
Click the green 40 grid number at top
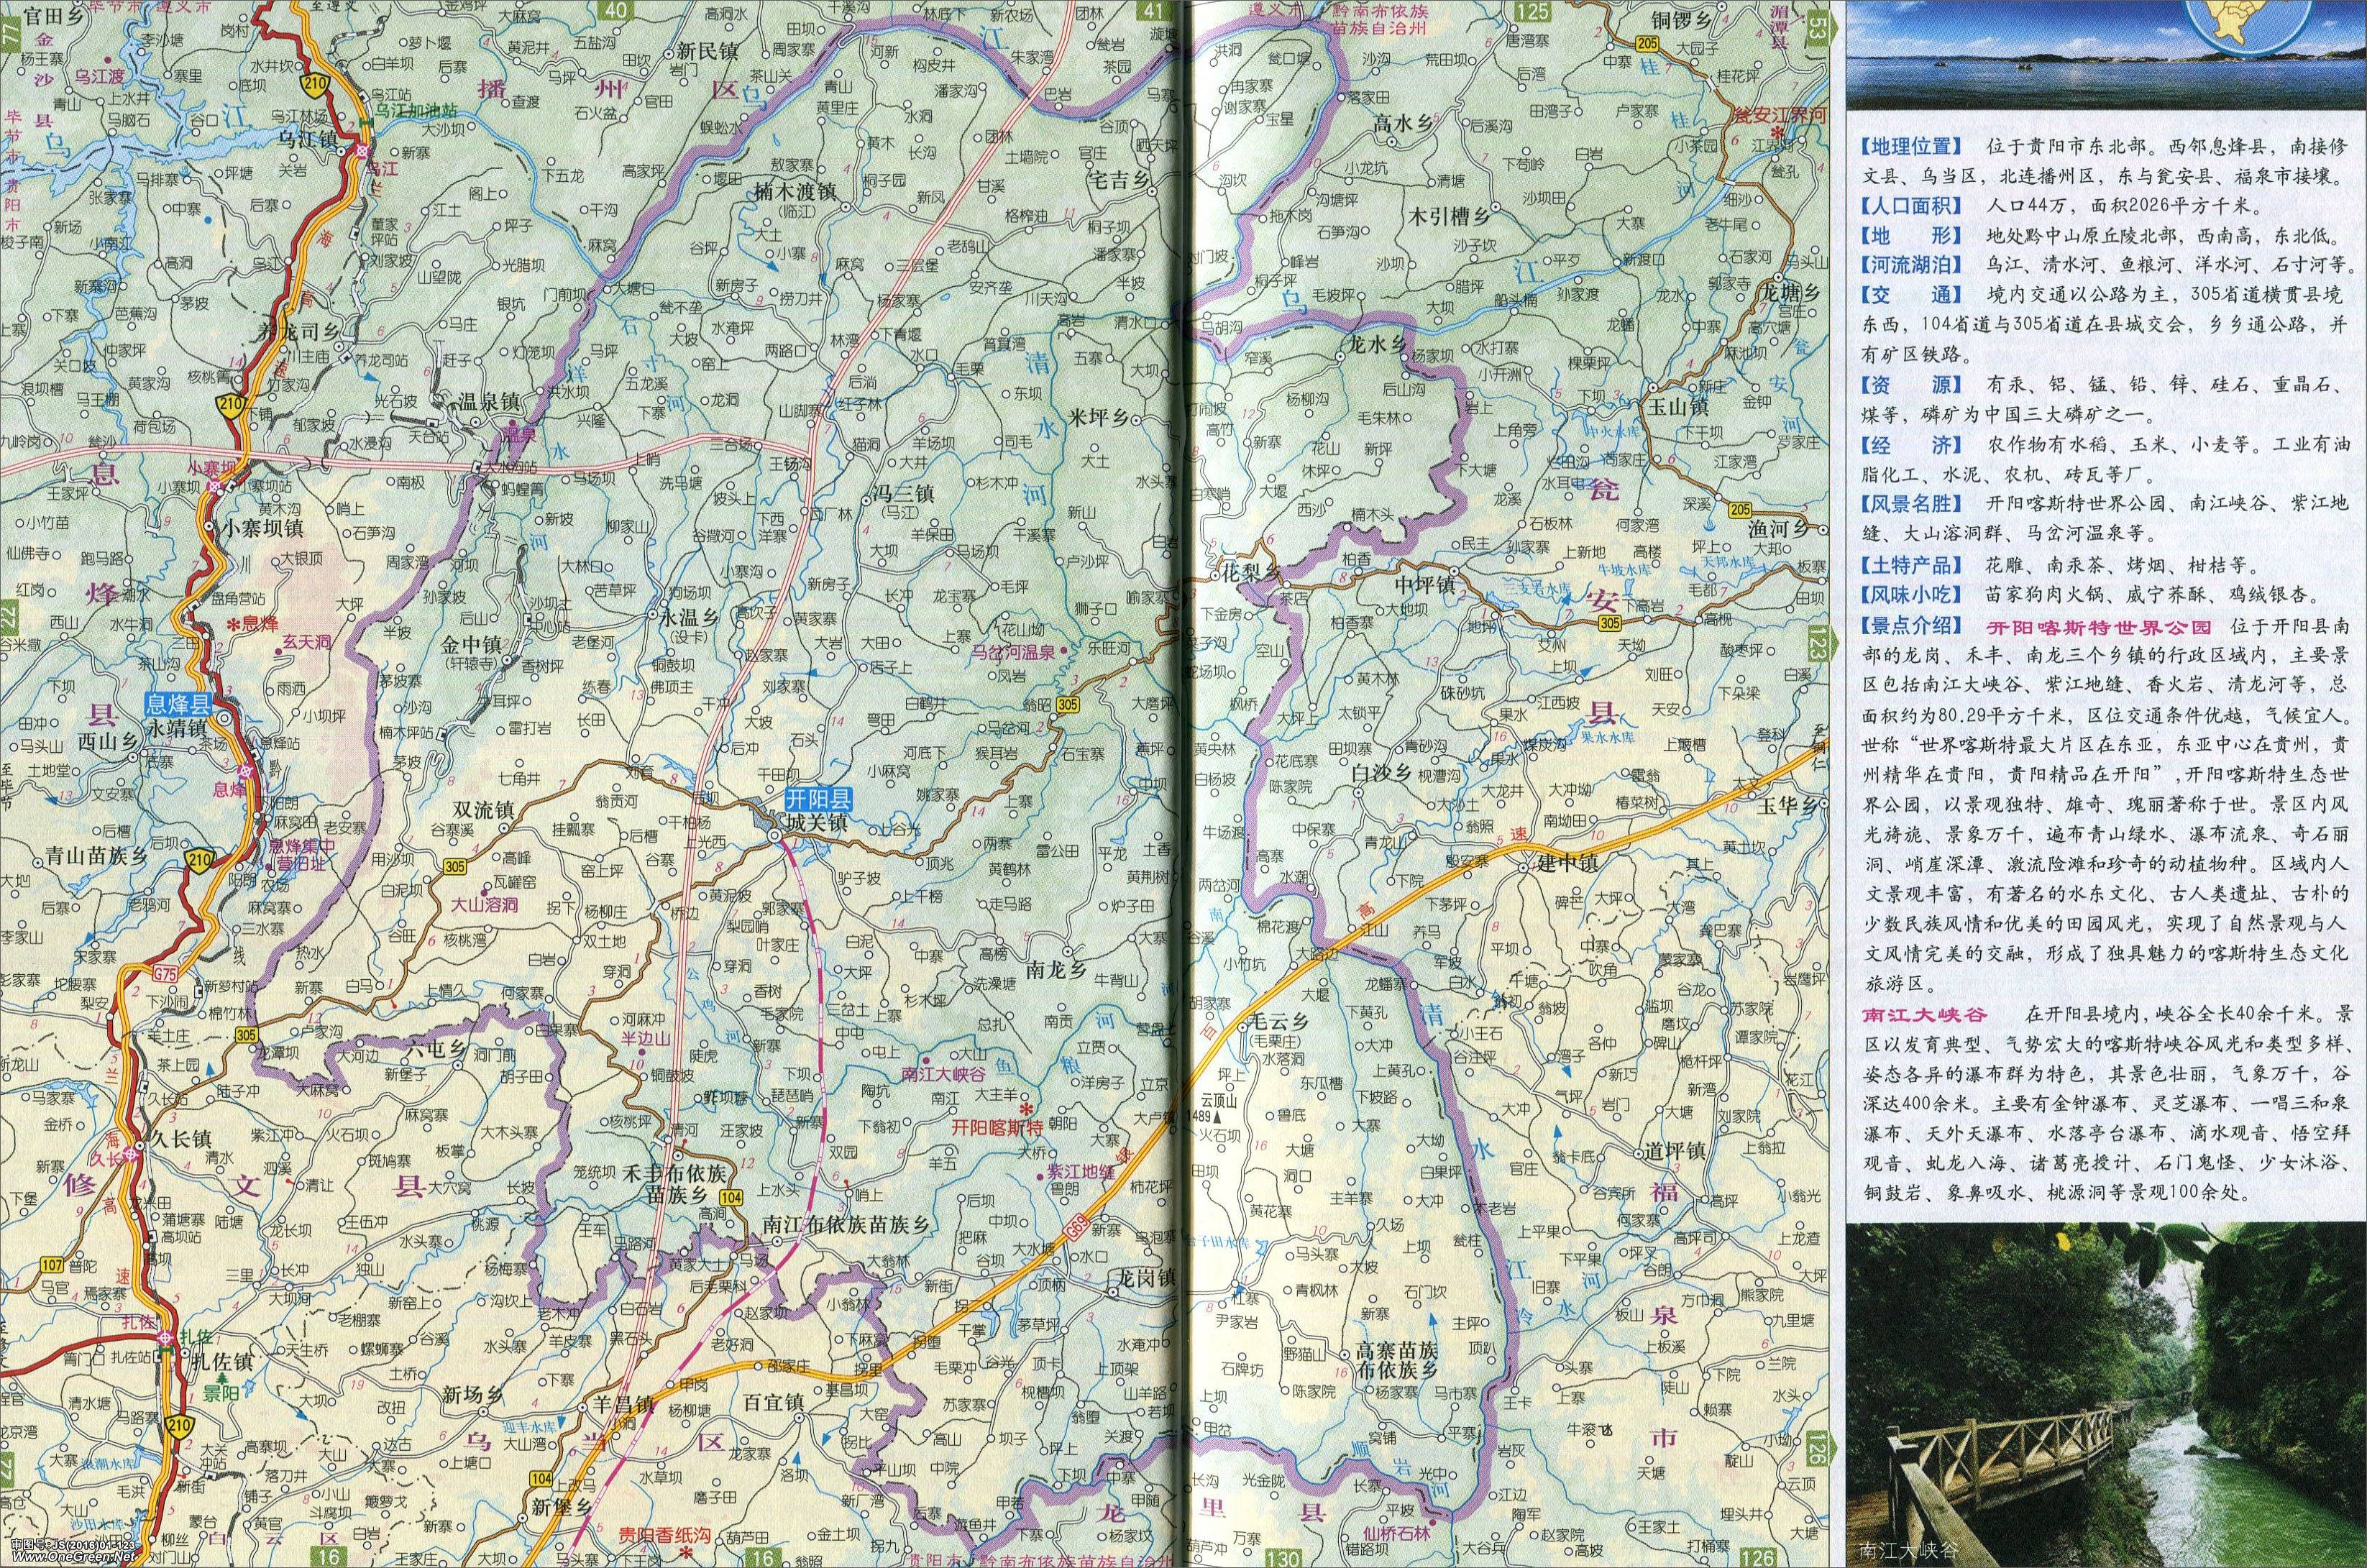click(617, 10)
